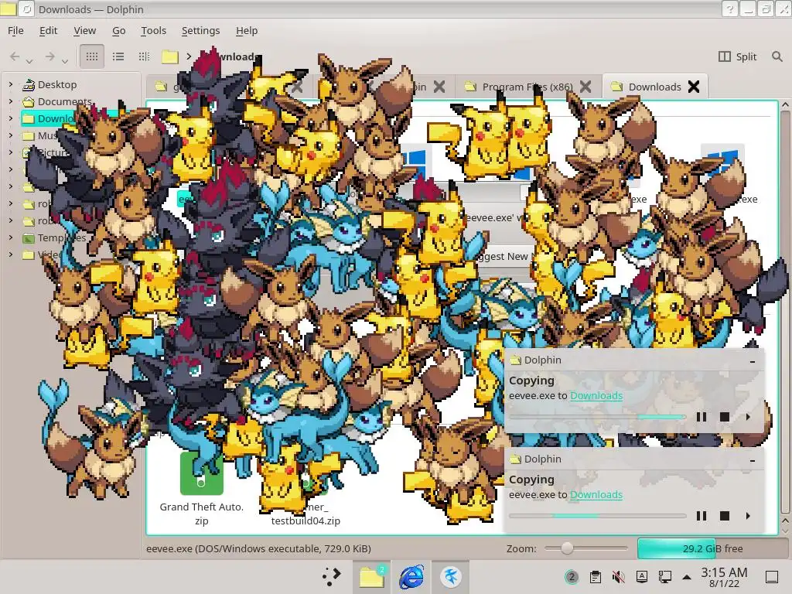792x594 pixels.
Task: Click the title bar help question mark button
Action: point(729,9)
